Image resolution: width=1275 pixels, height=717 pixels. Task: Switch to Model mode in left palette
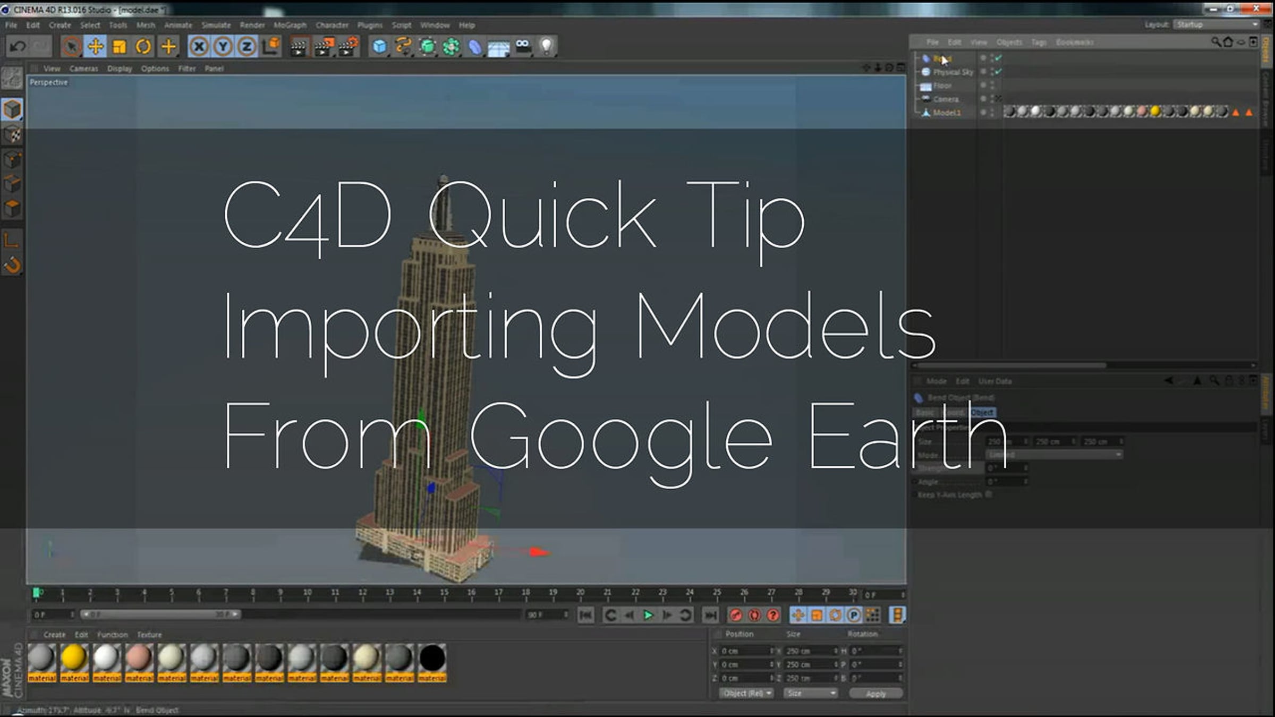pyautogui.click(x=12, y=109)
